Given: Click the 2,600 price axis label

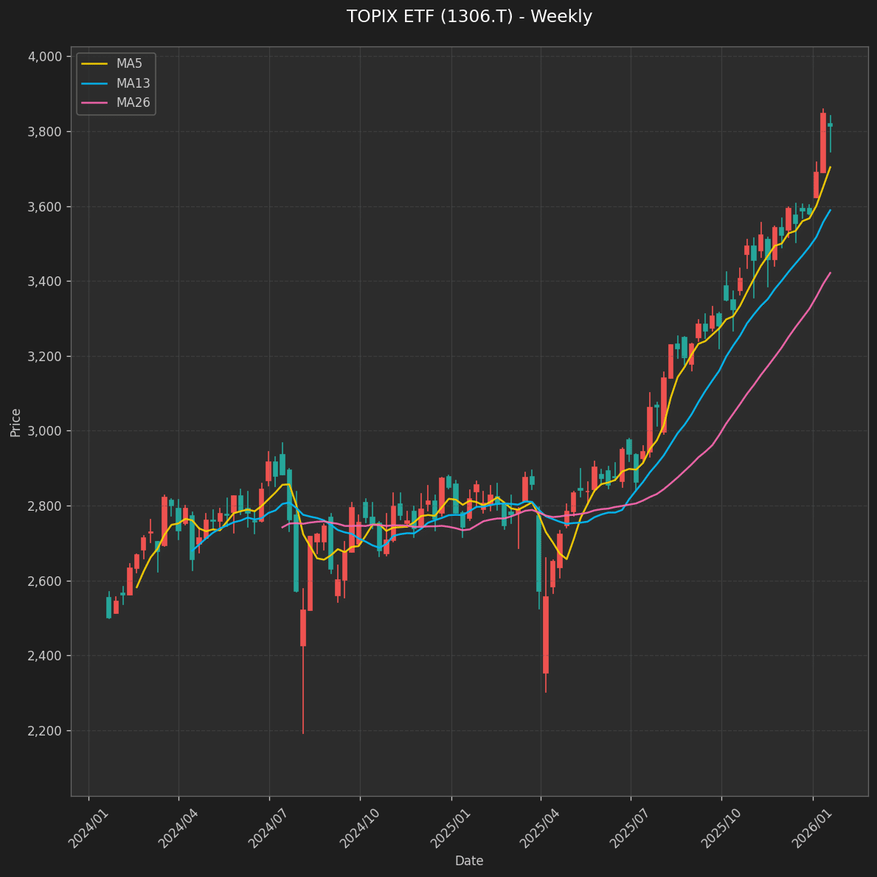Looking at the screenshot, I should pyautogui.click(x=44, y=581).
